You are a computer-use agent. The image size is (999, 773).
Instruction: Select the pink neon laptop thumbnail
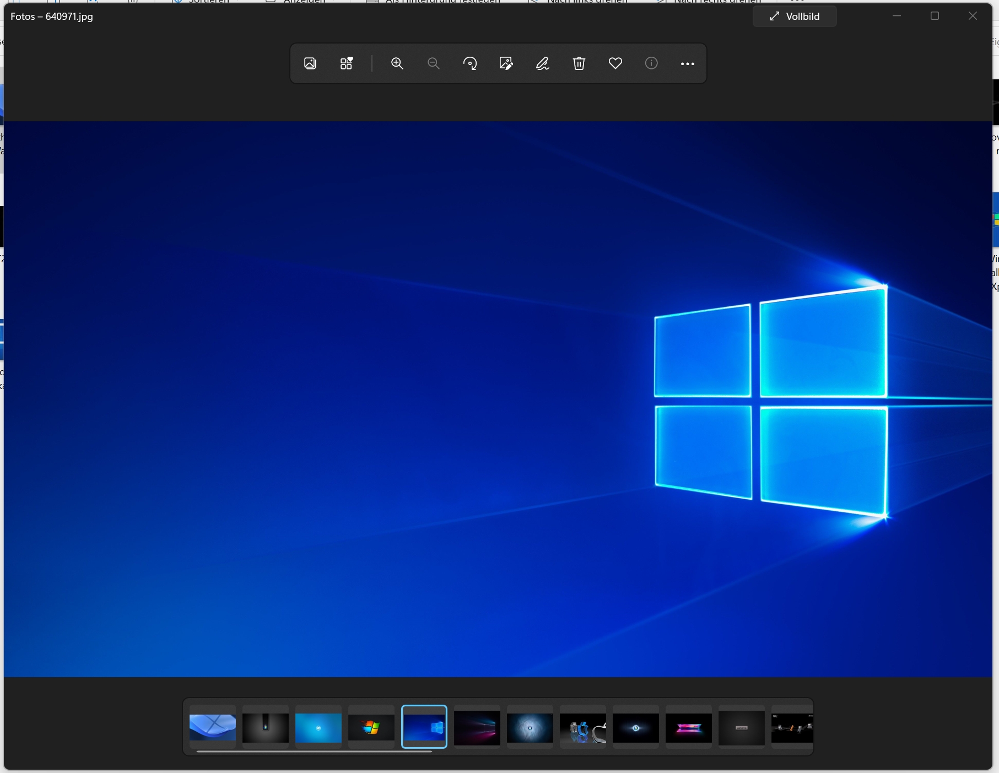[689, 727]
